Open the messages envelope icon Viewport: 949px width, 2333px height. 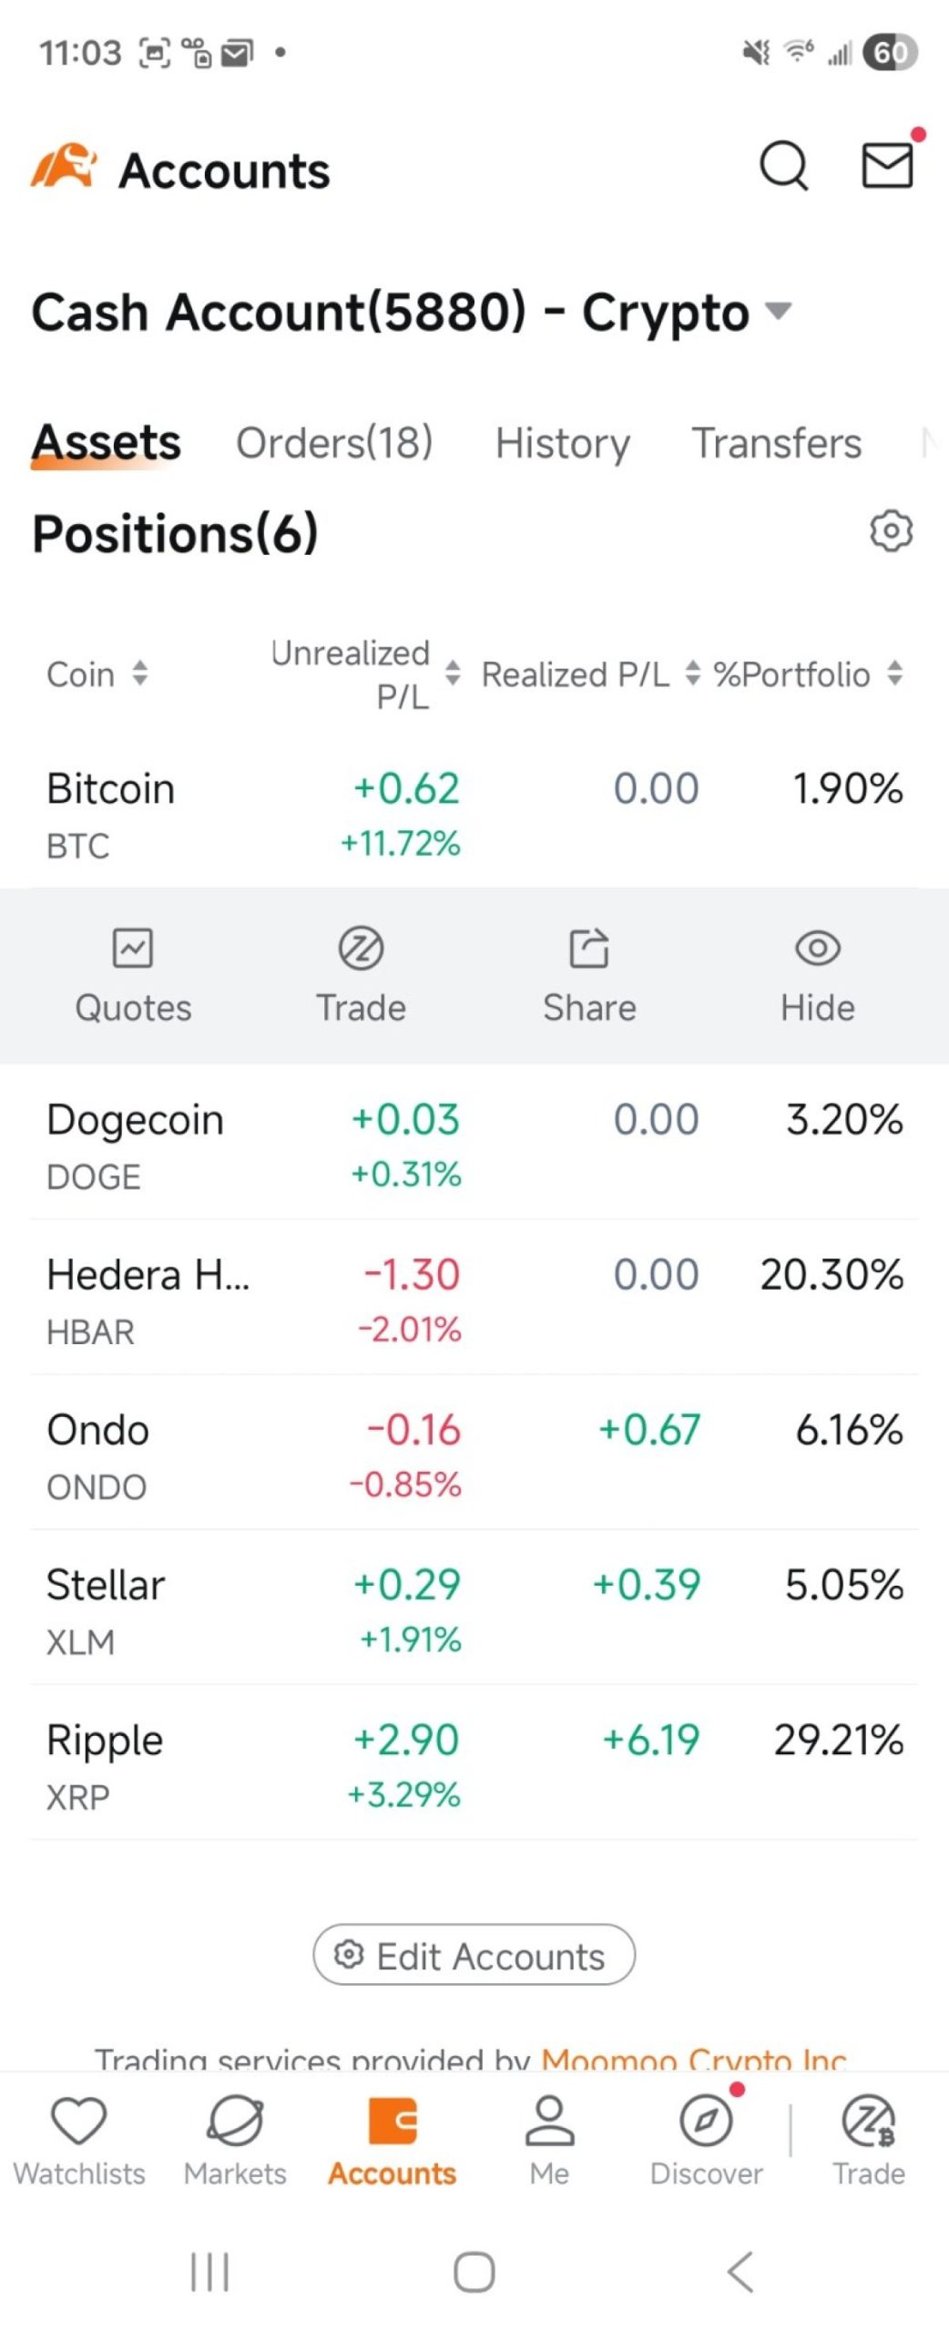(x=887, y=166)
